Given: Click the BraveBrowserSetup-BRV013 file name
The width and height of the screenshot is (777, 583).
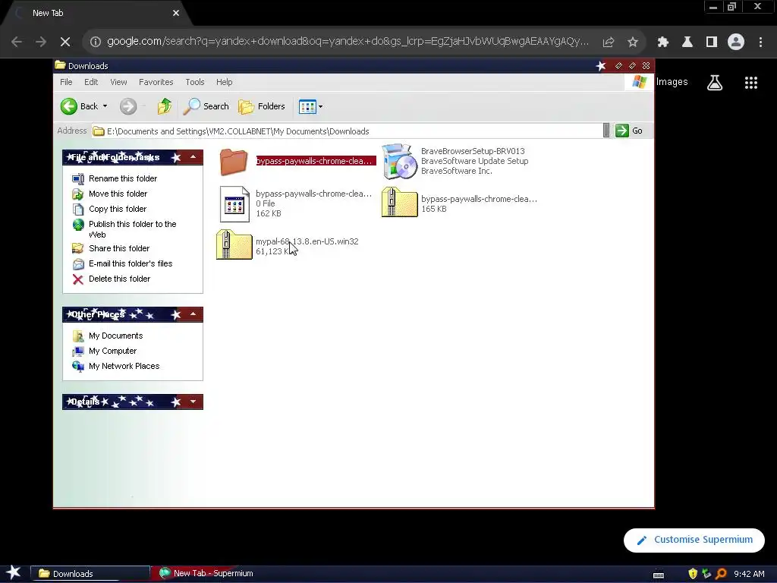Looking at the screenshot, I should (x=473, y=151).
